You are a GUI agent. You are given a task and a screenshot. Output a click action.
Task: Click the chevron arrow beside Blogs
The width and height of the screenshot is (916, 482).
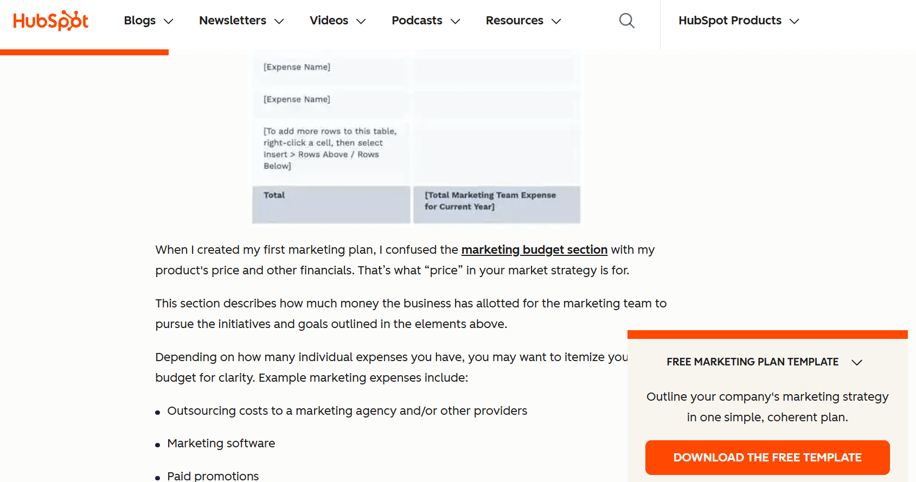[x=169, y=21]
